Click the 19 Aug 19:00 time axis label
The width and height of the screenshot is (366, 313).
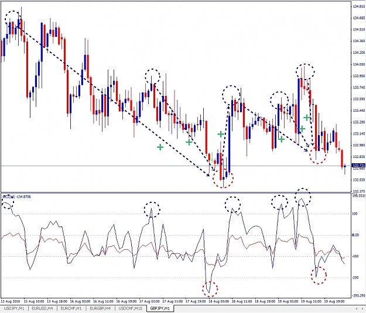334,301
